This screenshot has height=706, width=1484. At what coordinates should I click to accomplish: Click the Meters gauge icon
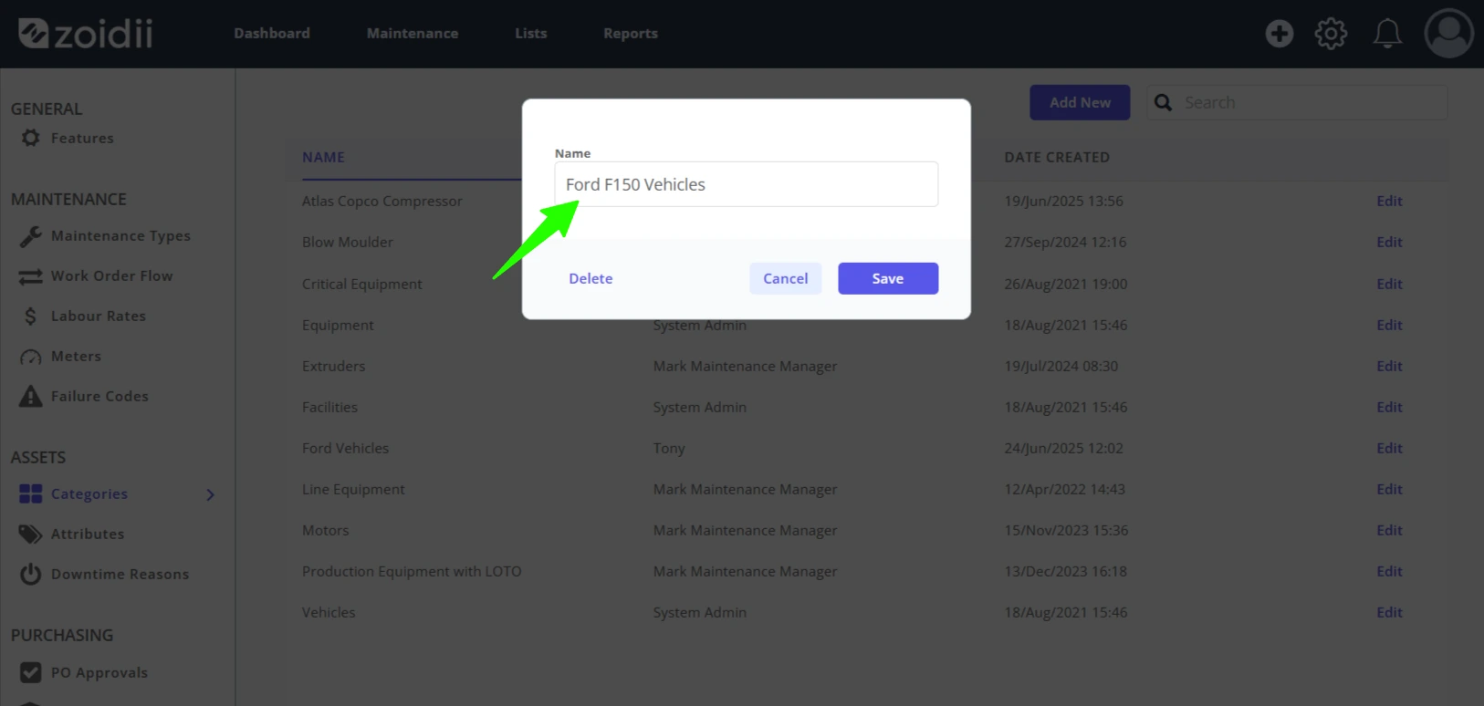(31, 357)
